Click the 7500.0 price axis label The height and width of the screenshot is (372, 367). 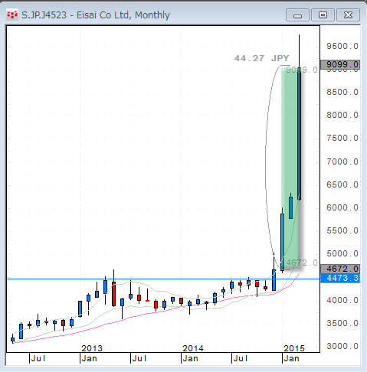click(x=342, y=138)
